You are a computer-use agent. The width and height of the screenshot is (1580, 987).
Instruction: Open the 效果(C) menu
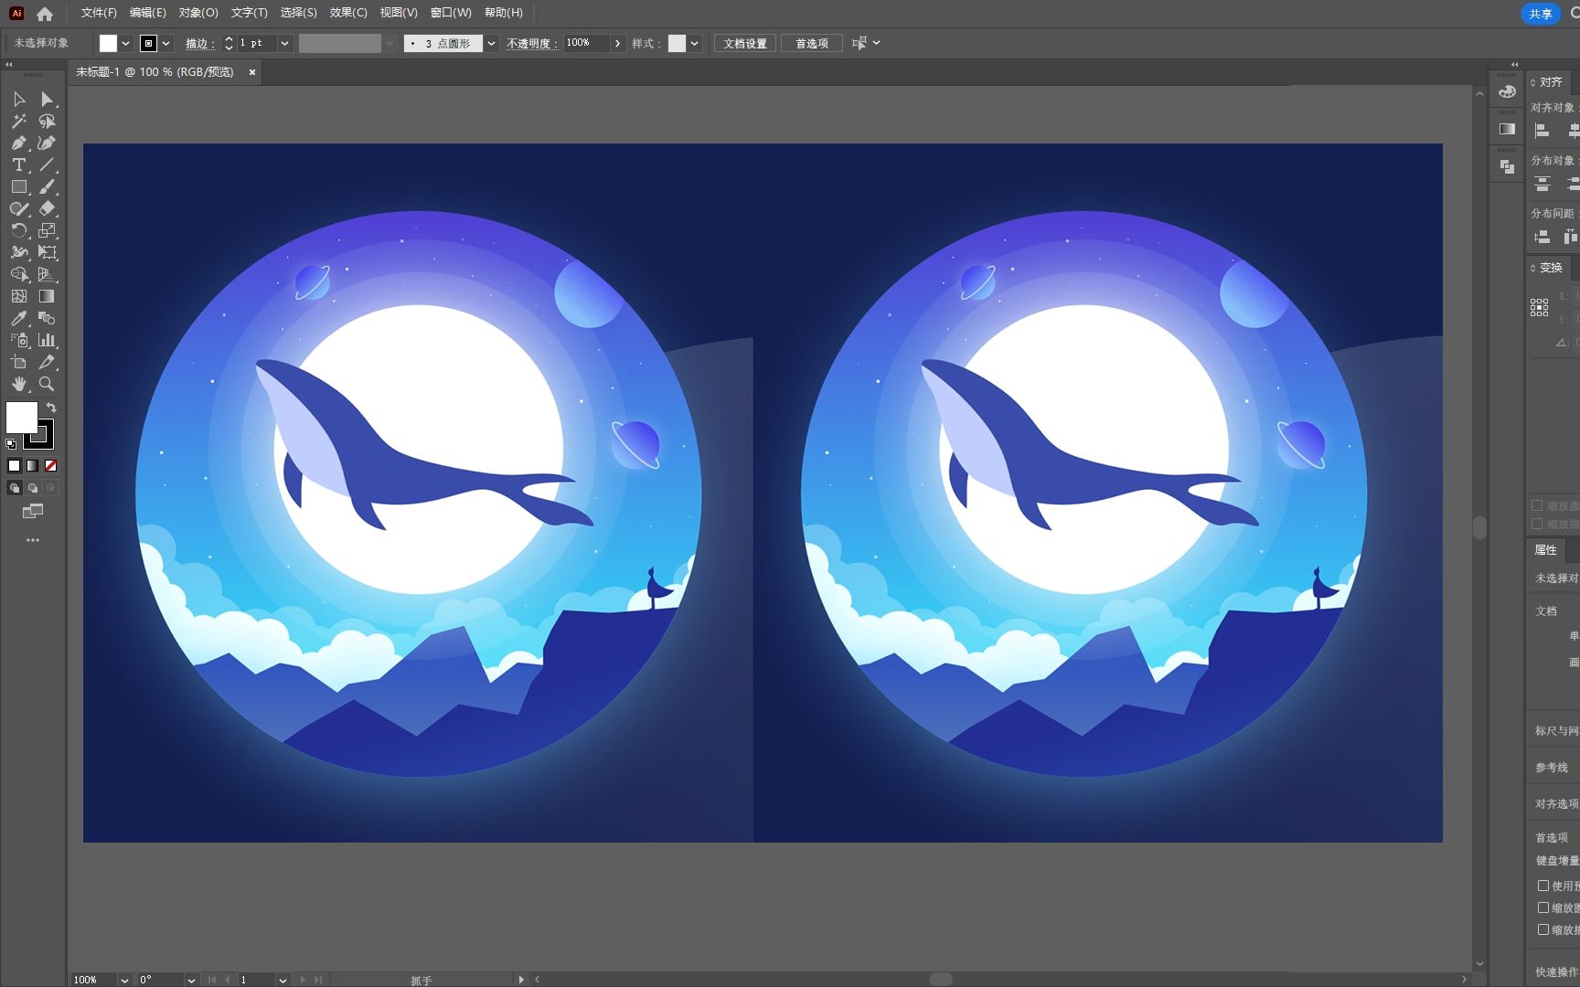pos(348,13)
